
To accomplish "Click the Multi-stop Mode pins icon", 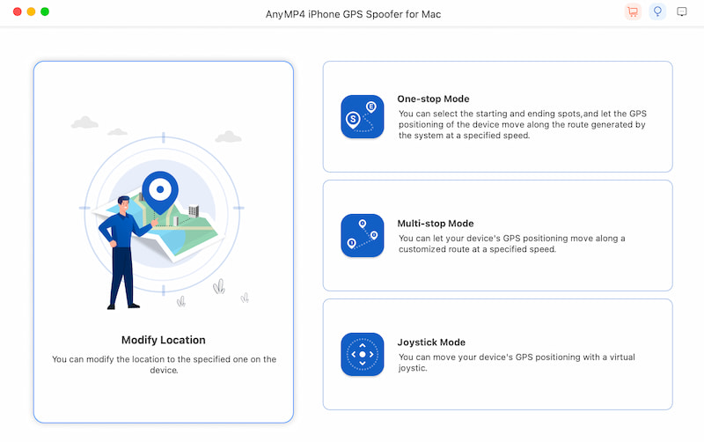I will (363, 235).
